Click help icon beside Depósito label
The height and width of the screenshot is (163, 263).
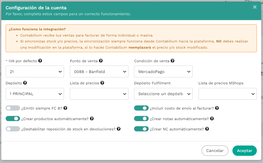[x=25, y=83]
